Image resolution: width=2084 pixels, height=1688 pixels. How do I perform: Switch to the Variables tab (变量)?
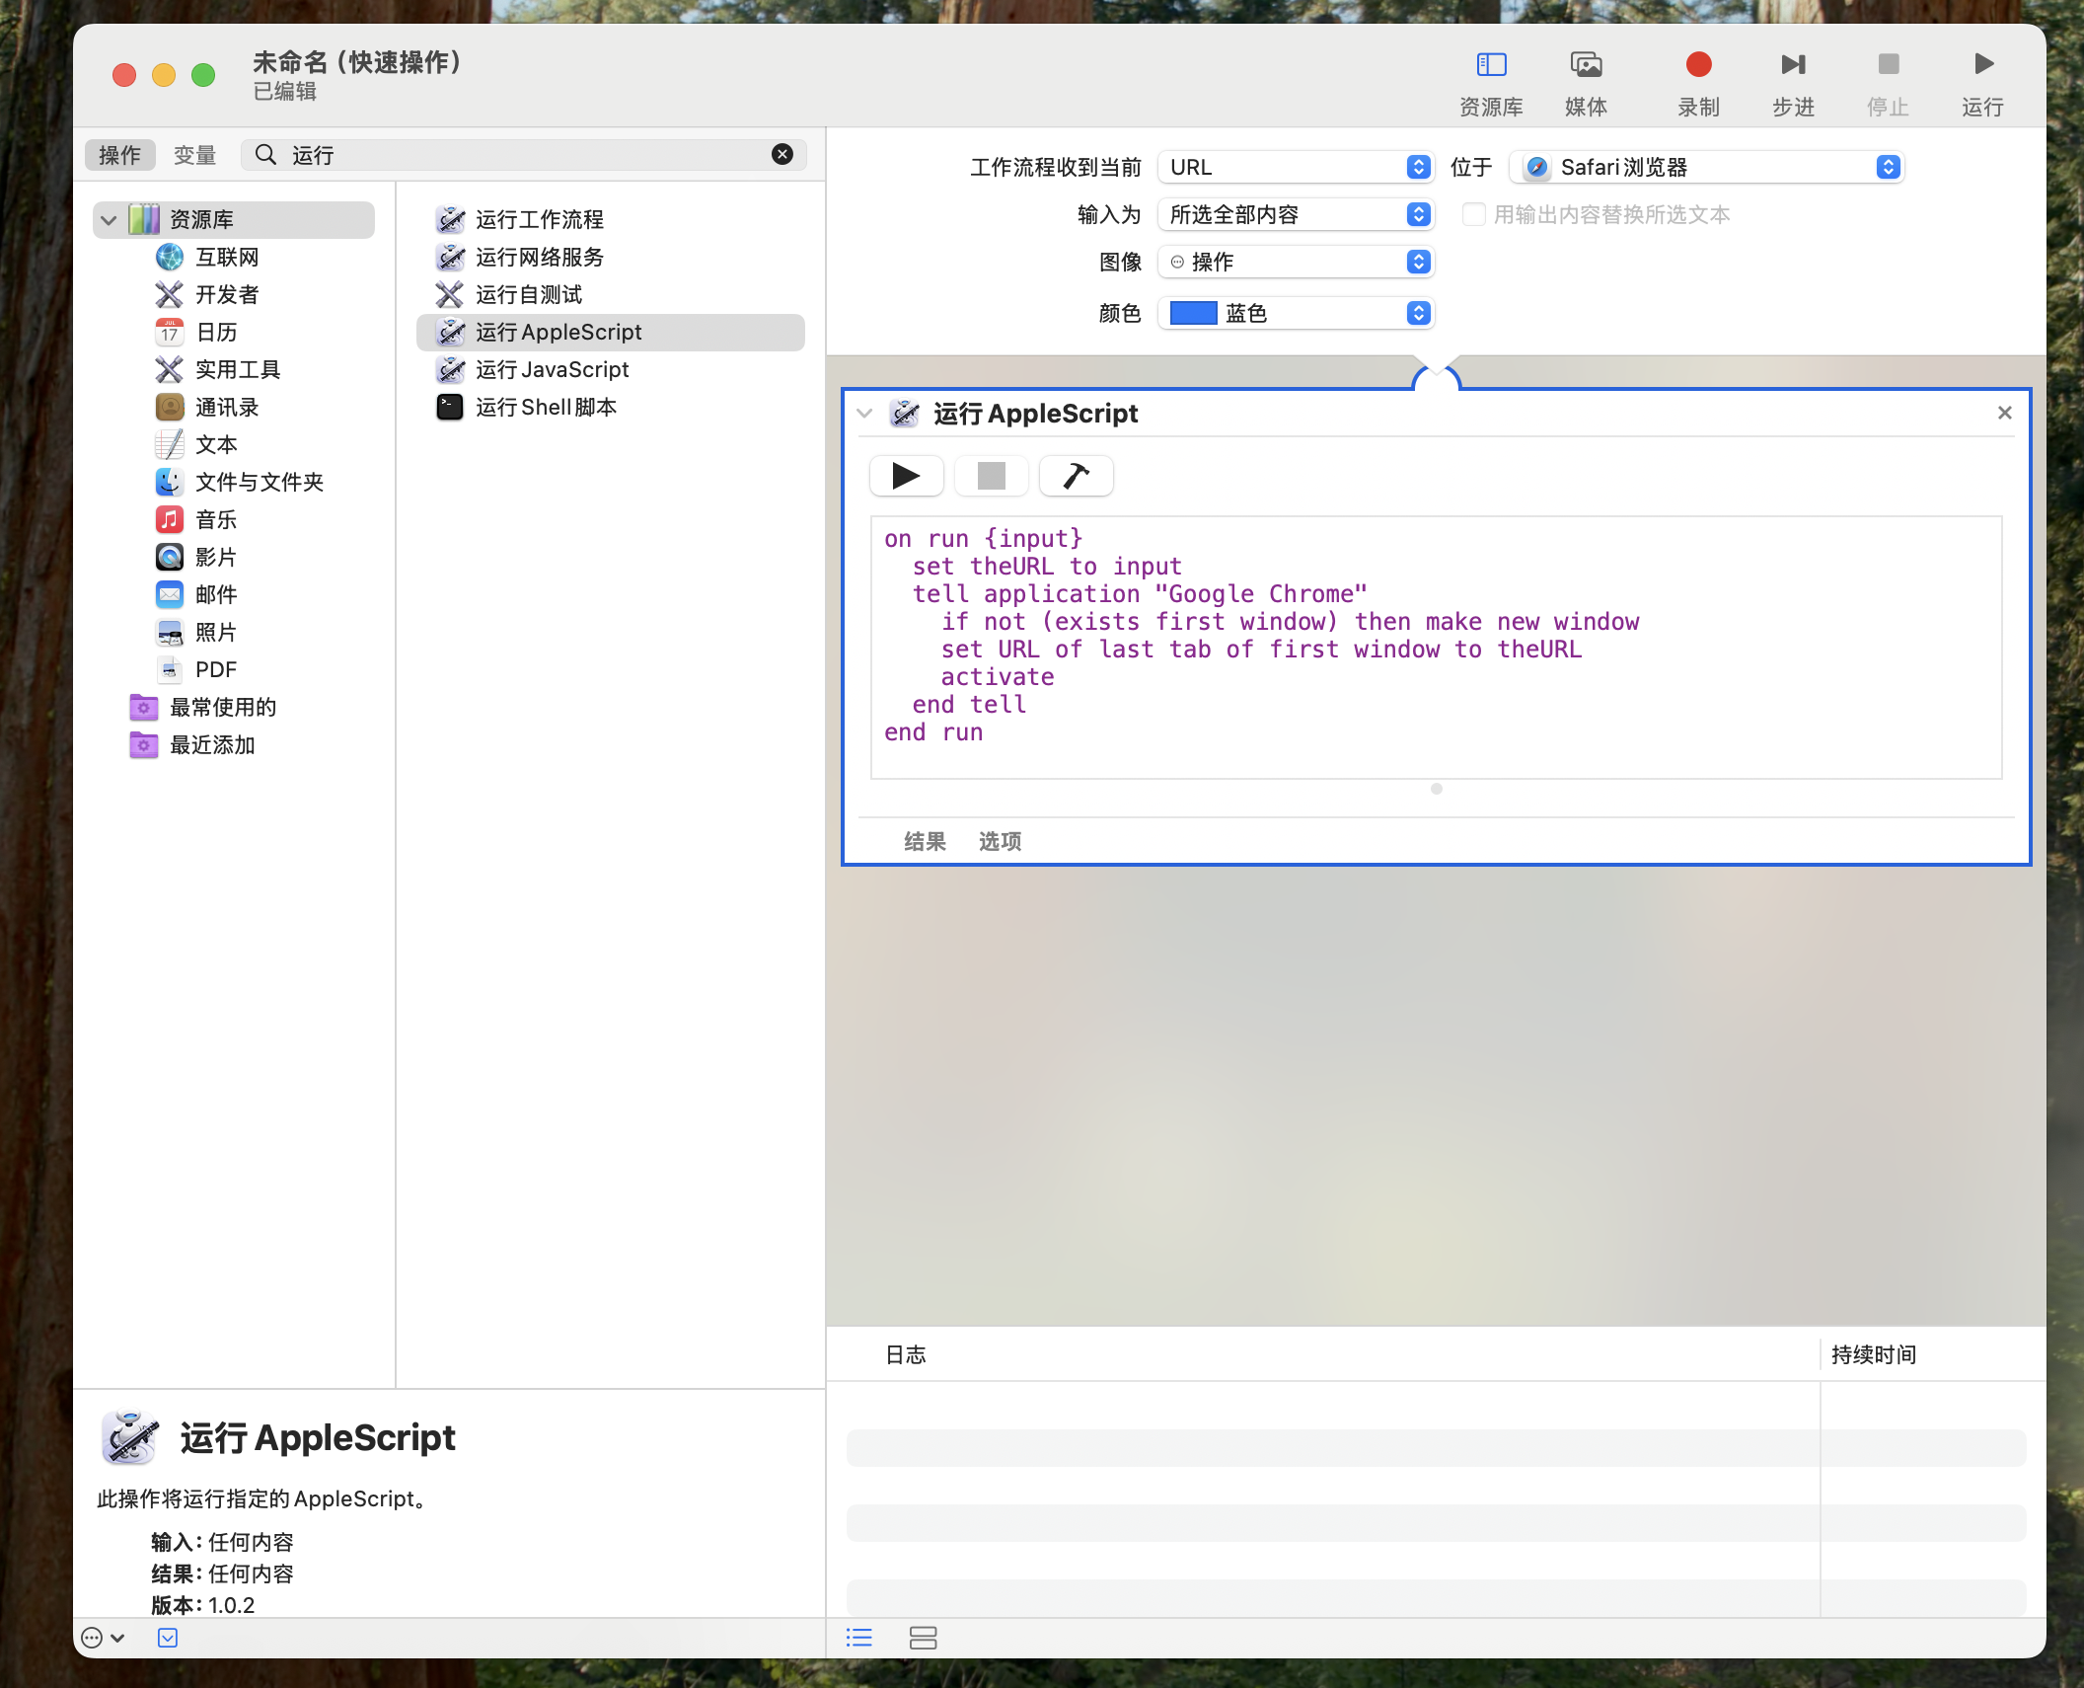click(194, 155)
